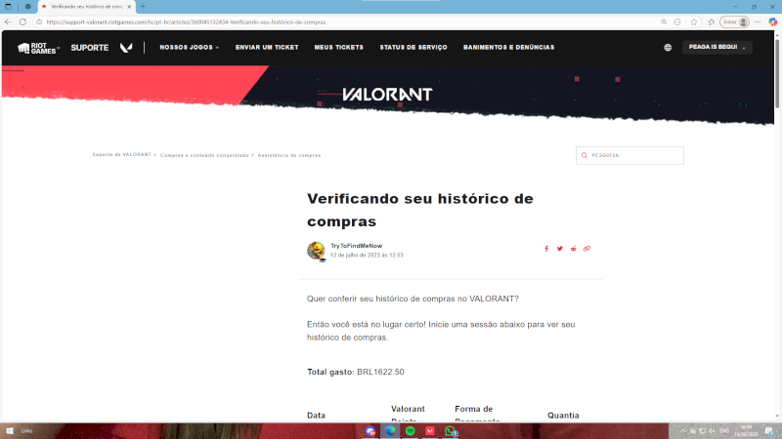Image resolution: width=782 pixels, height=439 pixels.
Task: Copy article link icon
Action: pyautogui.click(x=586, y=249)
